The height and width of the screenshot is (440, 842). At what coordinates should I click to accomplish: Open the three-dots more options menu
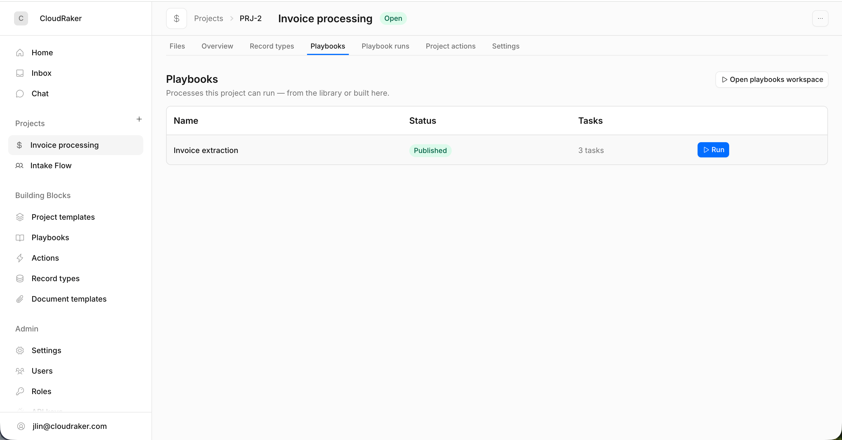coord(820,18)
